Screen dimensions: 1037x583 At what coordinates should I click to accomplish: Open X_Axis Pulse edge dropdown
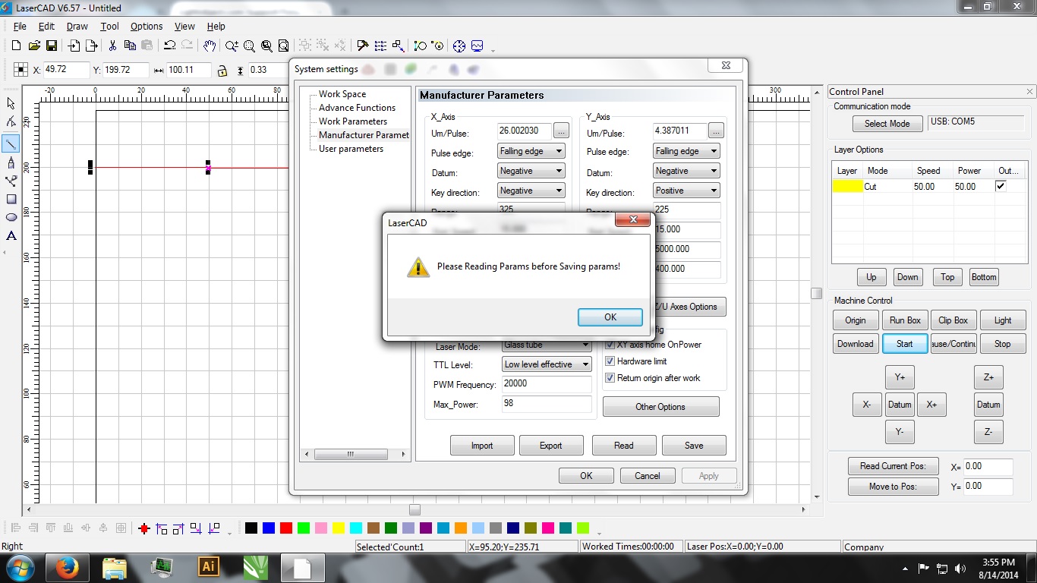(531, 151)
